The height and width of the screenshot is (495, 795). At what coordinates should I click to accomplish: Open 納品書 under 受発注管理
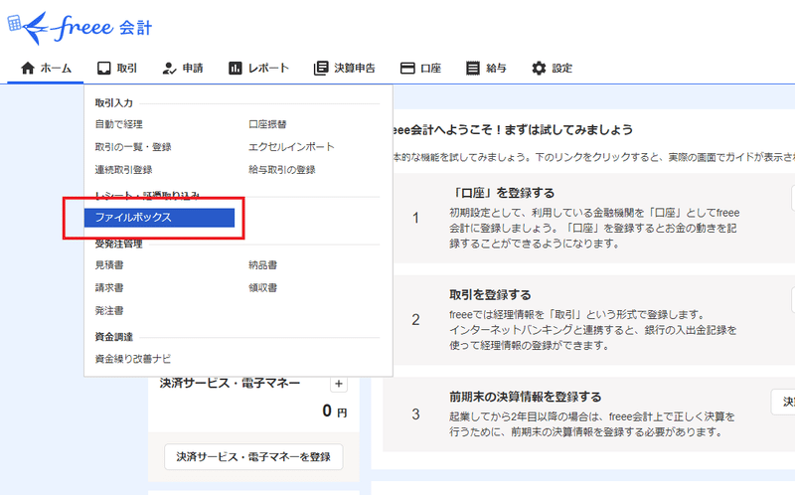(262, 265)
